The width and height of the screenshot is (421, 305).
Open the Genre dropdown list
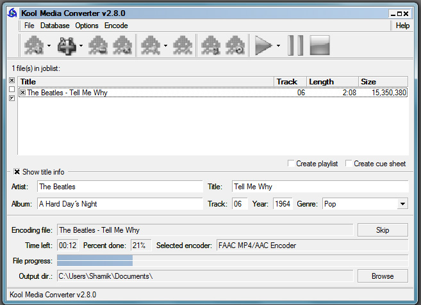coord(402,204)
